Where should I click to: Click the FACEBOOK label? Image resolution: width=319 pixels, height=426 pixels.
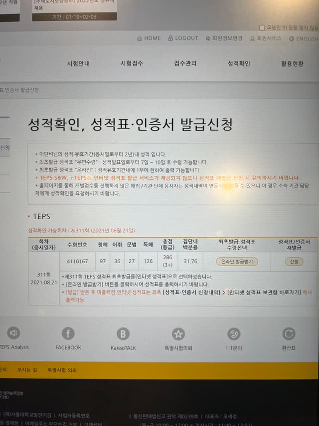coord(68,348)
